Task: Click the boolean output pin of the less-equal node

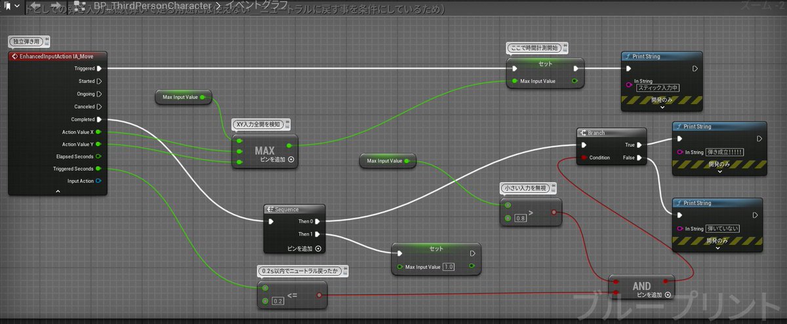Action: coord(319,295)
